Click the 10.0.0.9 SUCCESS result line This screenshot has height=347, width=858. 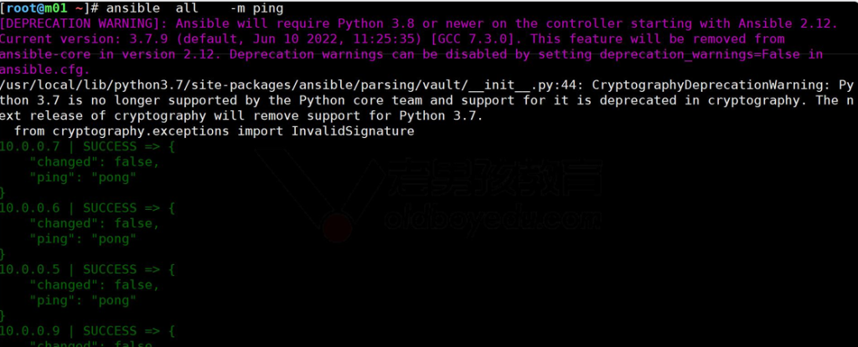(86, 330)
